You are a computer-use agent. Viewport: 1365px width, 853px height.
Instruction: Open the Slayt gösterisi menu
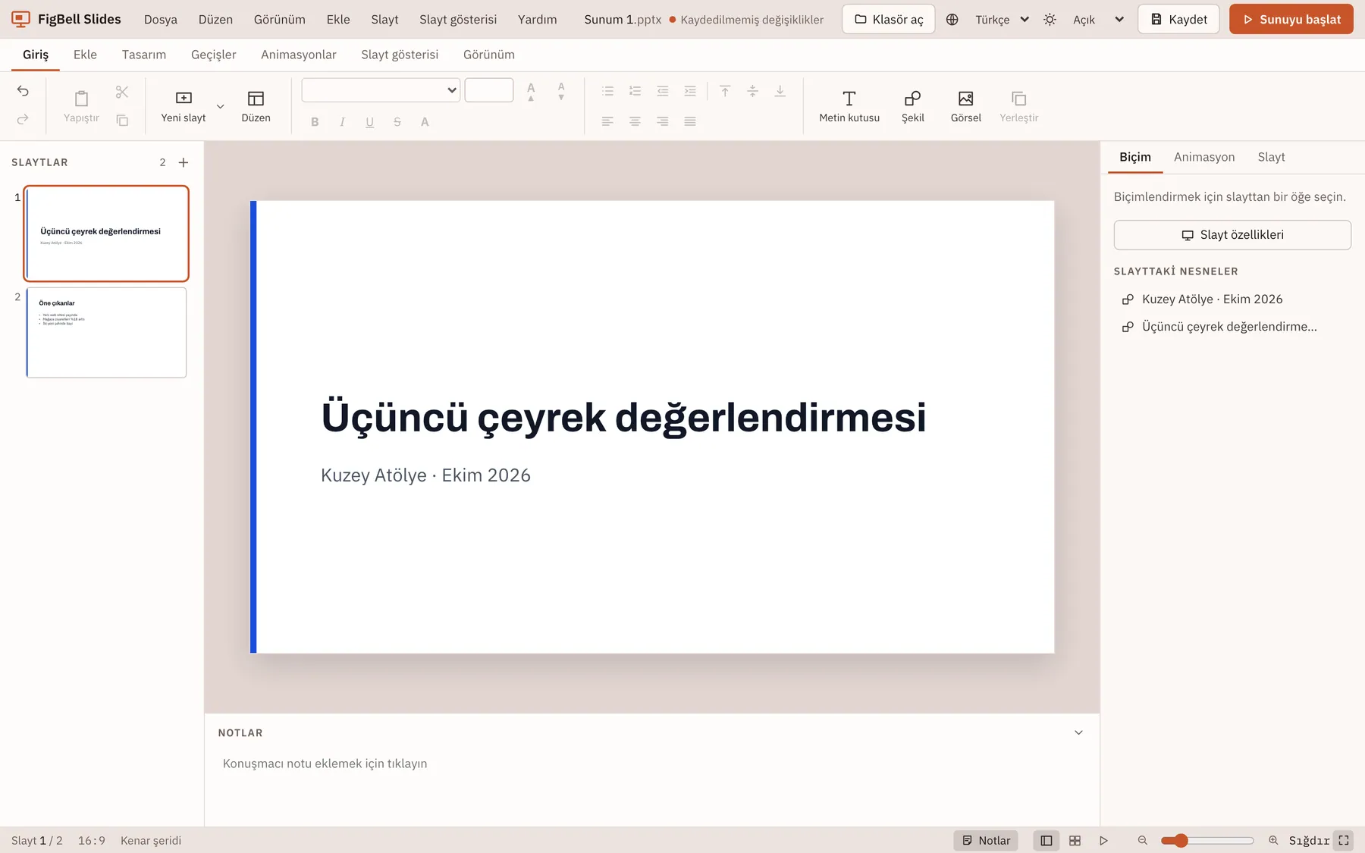tap(458, 20)
